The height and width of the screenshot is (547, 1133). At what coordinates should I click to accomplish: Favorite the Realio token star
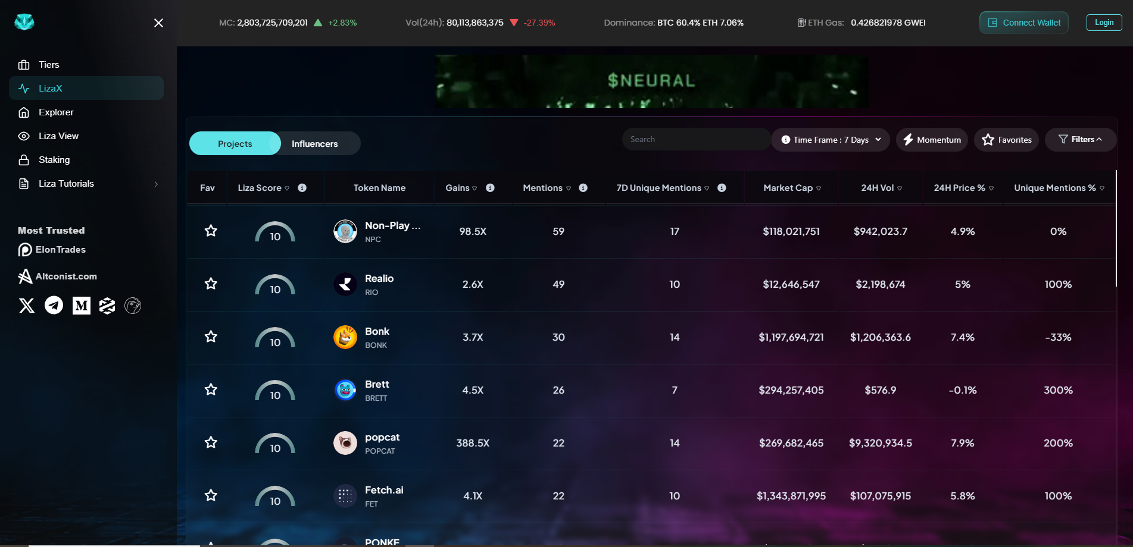click(x=211, y=284)
